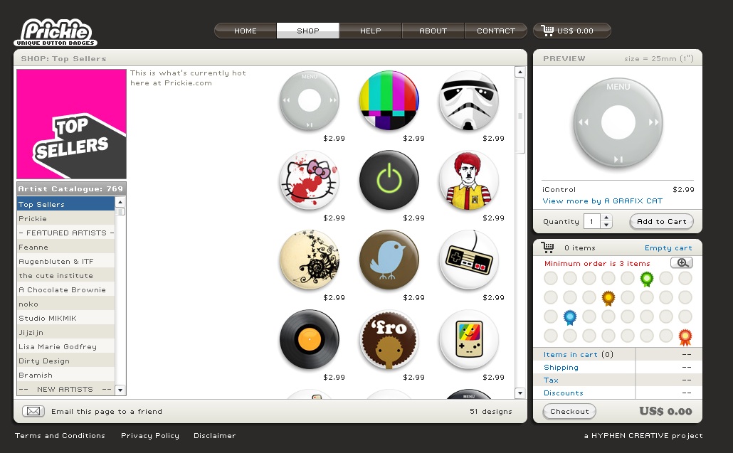733x453 pixels.
Task: Choose the stormtrooper helmet badge
Action: click(x=469, y=100)
